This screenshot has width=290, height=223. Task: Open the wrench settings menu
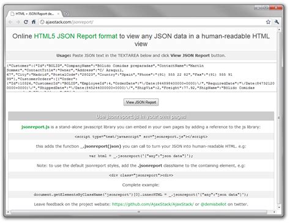(x=277, y=22)
